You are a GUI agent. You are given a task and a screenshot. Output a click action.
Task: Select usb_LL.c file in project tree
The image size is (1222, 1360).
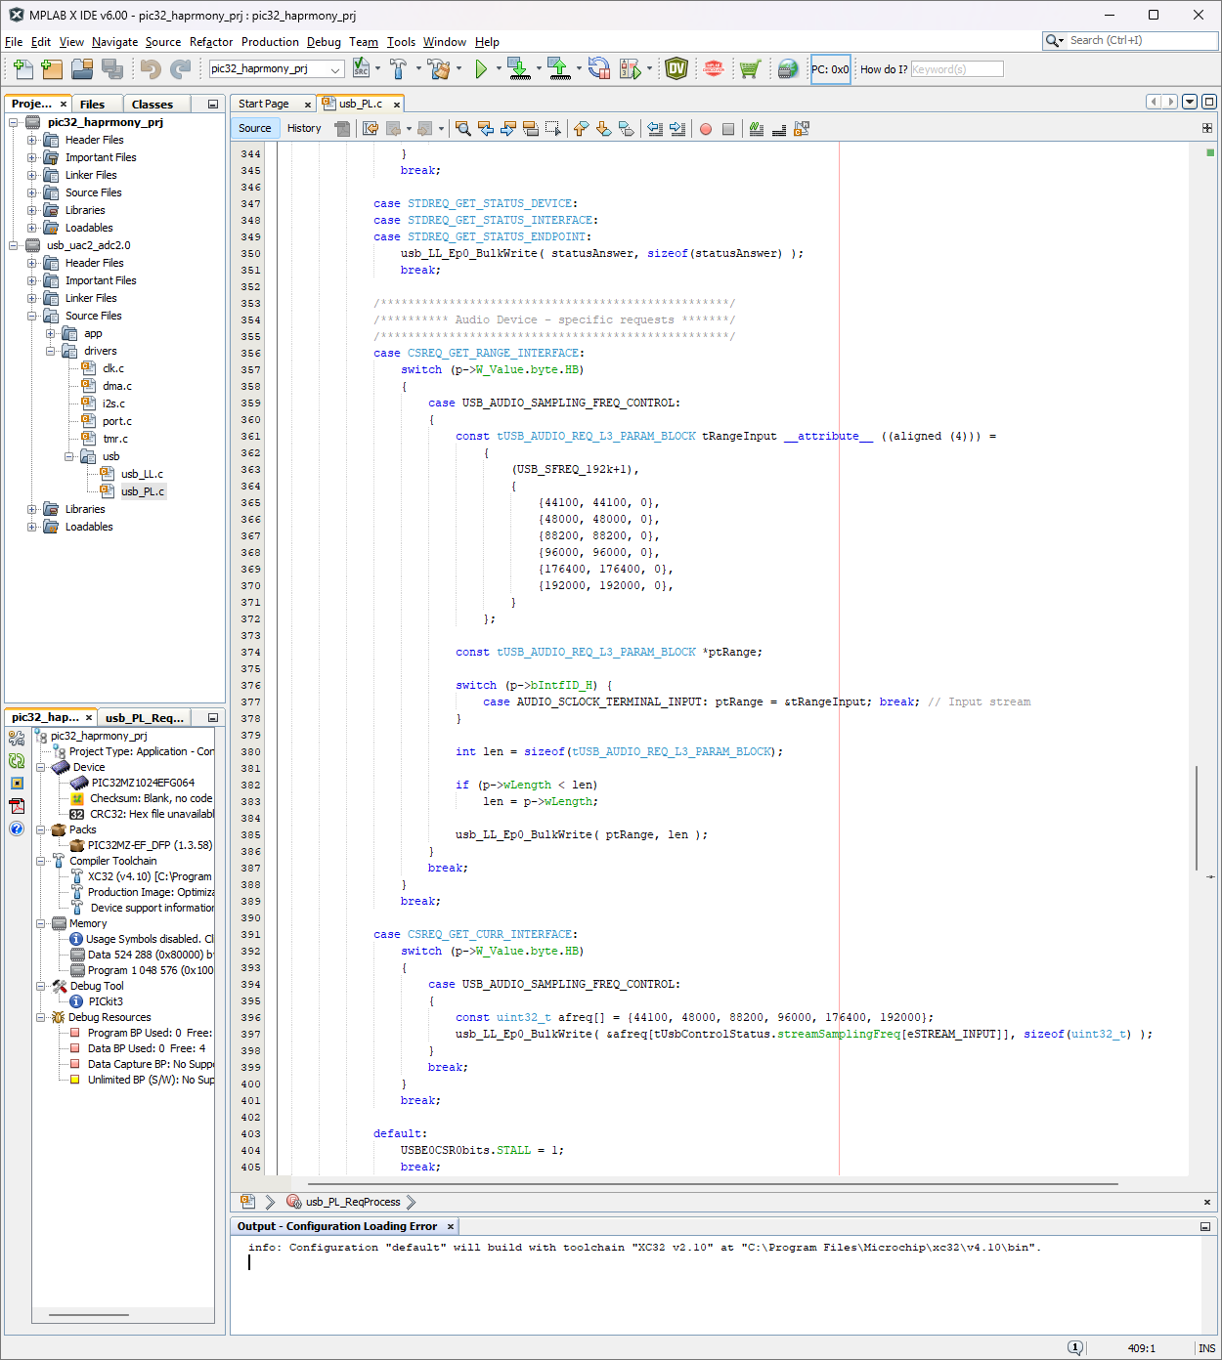(142, 474)
